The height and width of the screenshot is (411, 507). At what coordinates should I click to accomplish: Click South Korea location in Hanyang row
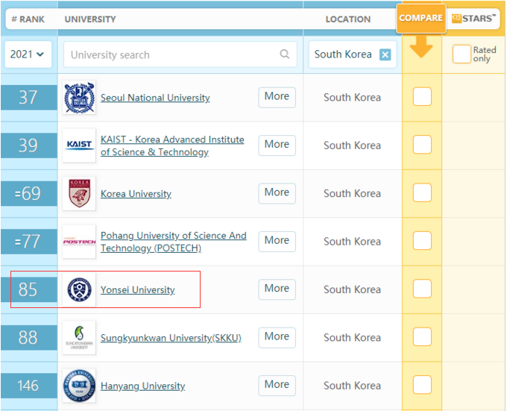[352, 386]
